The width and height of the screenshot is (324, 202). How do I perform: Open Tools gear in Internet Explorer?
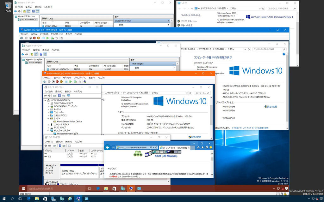point(207,147)
